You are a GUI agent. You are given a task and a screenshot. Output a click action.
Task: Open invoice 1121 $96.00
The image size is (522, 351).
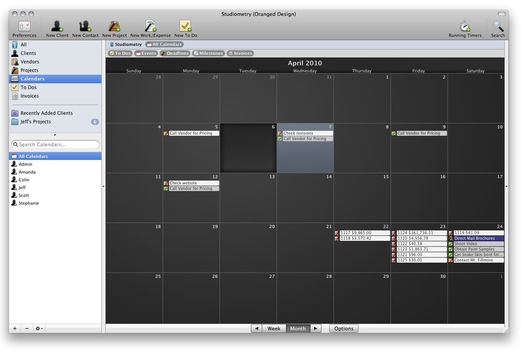pos(421,255)
